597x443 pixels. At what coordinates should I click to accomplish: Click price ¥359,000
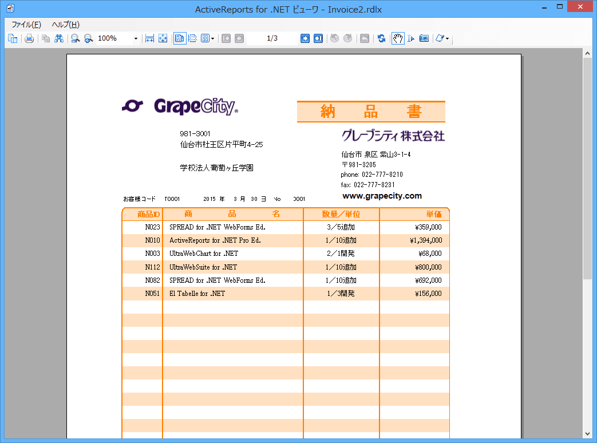coord(428,227)
